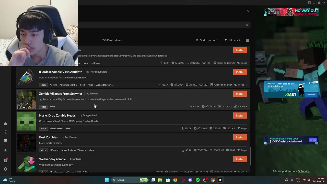This screenshot has height=184, width=327.
Task: Click the Subscribe link under the ads
Action: point(304,171)
